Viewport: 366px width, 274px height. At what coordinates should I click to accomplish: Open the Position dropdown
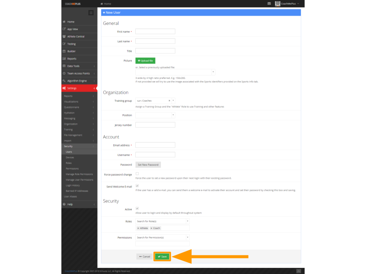pos(155,115)
